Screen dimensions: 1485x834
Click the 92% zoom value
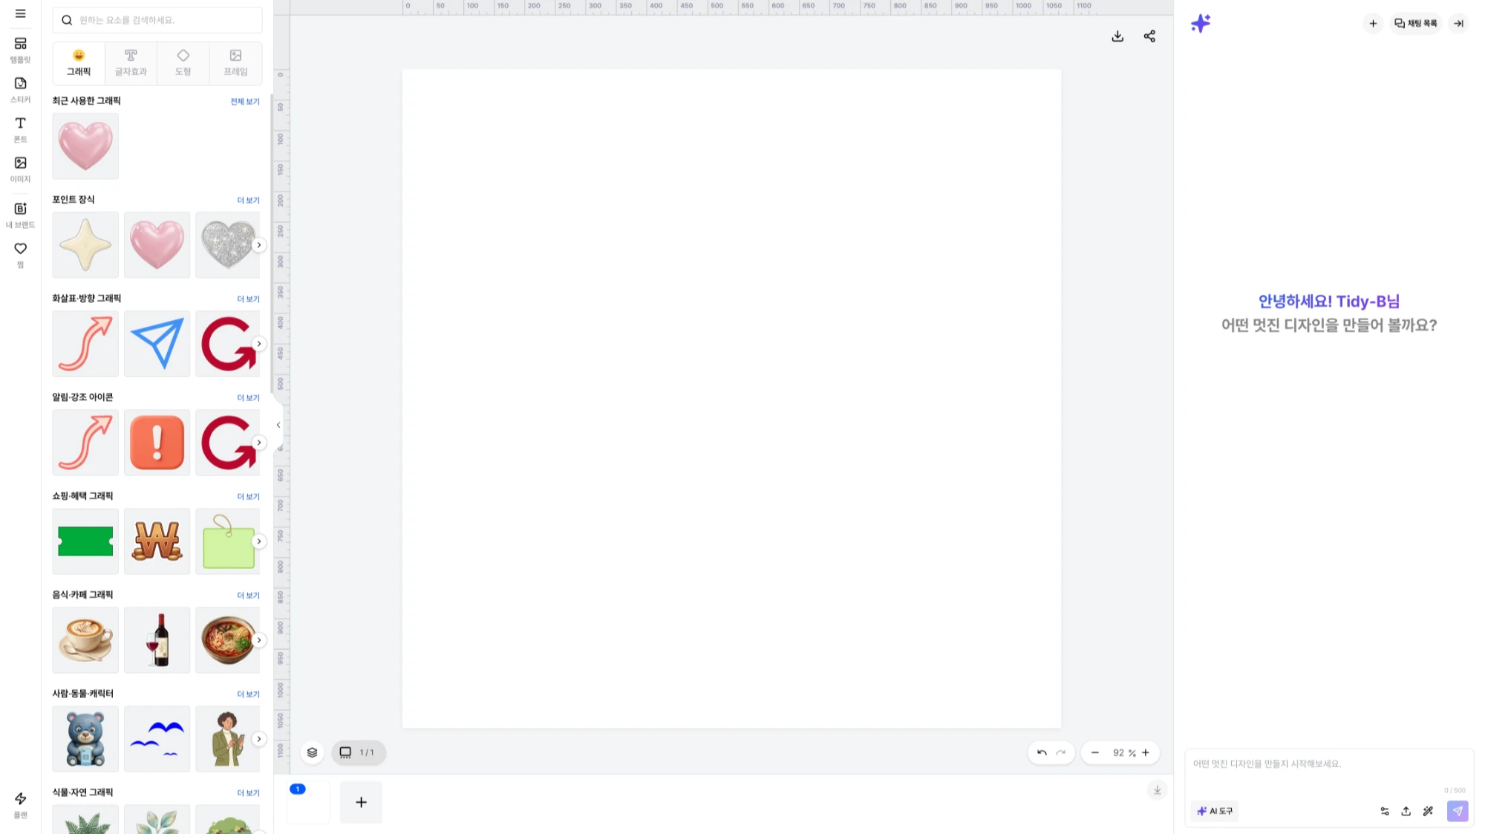pos(1123,752)
